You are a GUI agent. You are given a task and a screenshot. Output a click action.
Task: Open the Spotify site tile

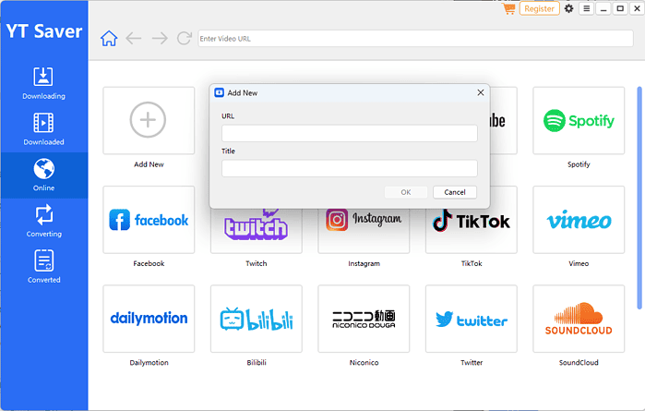579,121
